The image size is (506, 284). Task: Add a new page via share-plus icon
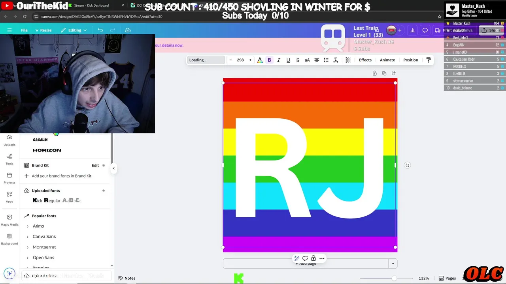tap(394, 73)
